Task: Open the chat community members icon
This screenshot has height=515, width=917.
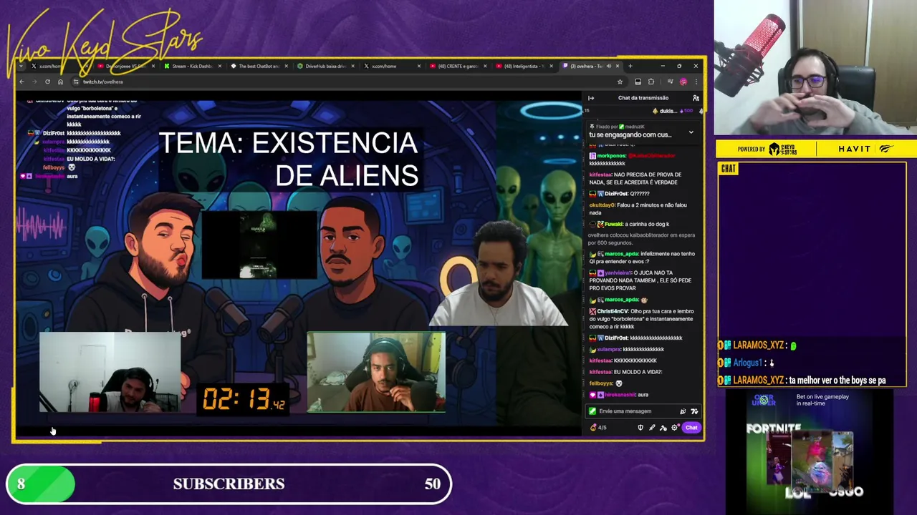Action: [695, 98]
